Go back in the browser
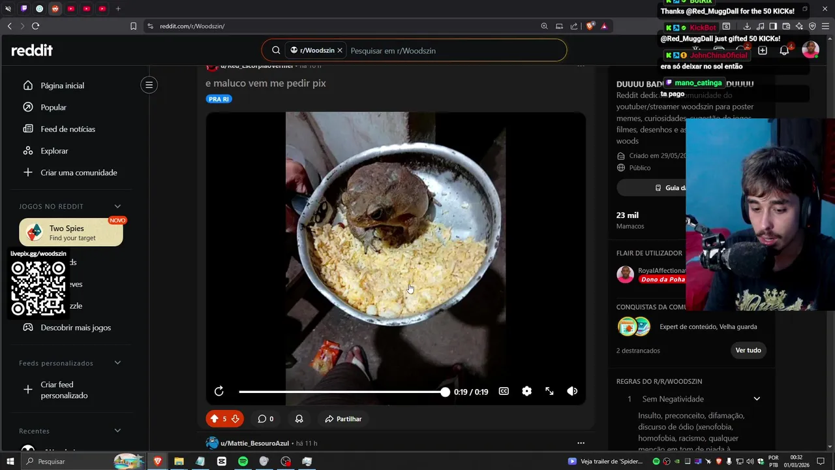 [x=9, y=26]
